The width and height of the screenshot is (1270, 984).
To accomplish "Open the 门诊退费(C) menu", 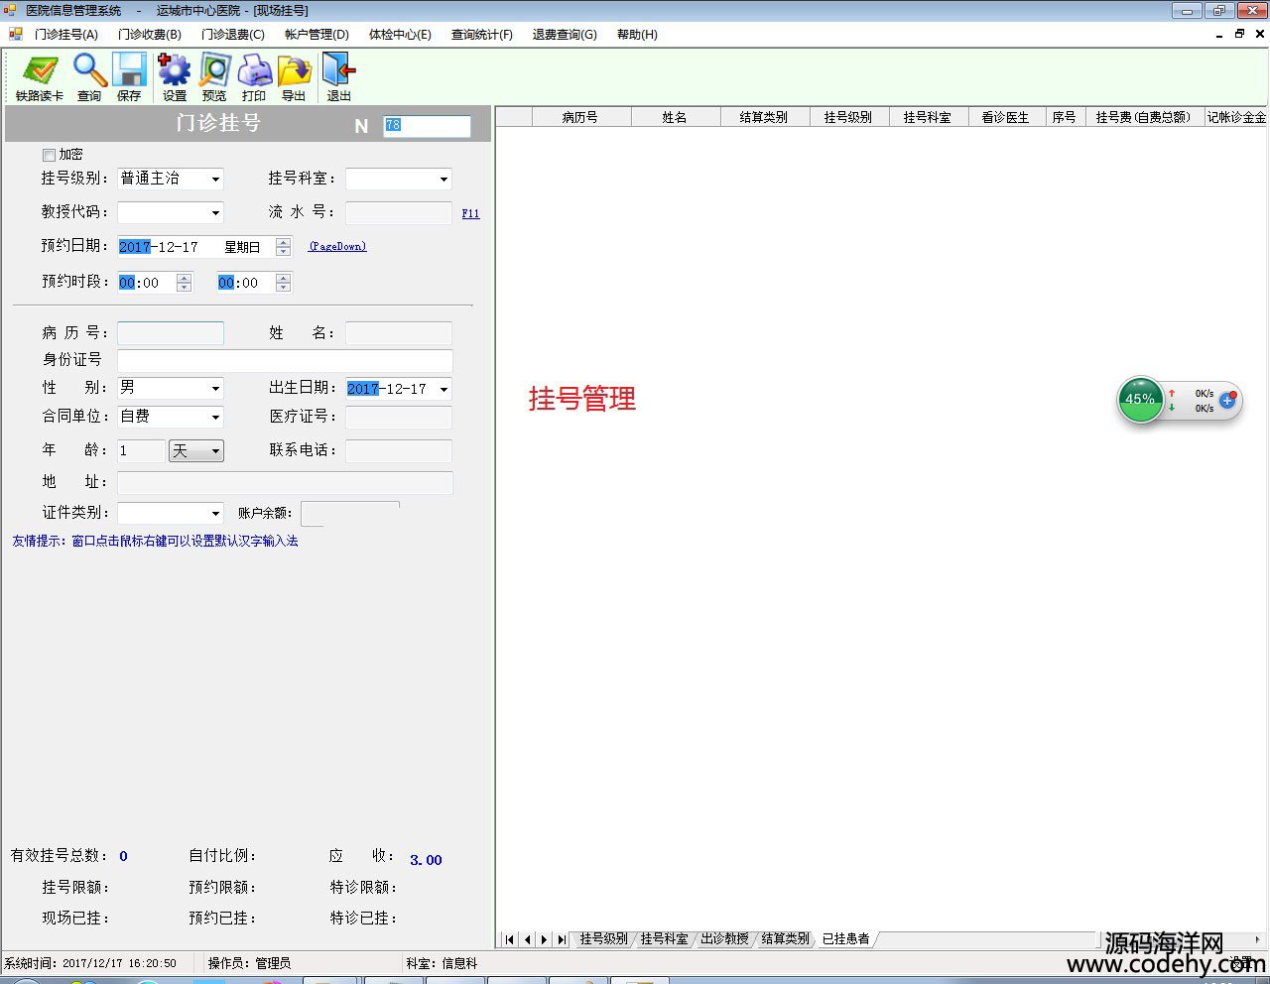I will (x=233, y=35).
